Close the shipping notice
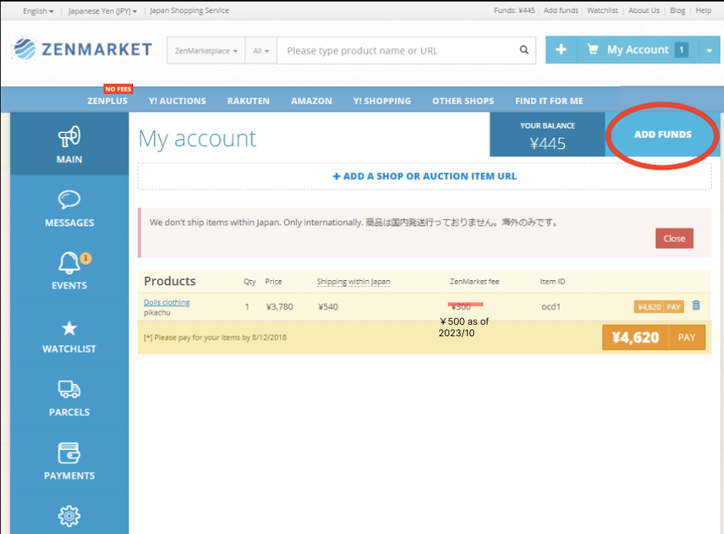724x534 pixels. pos(674,239)
